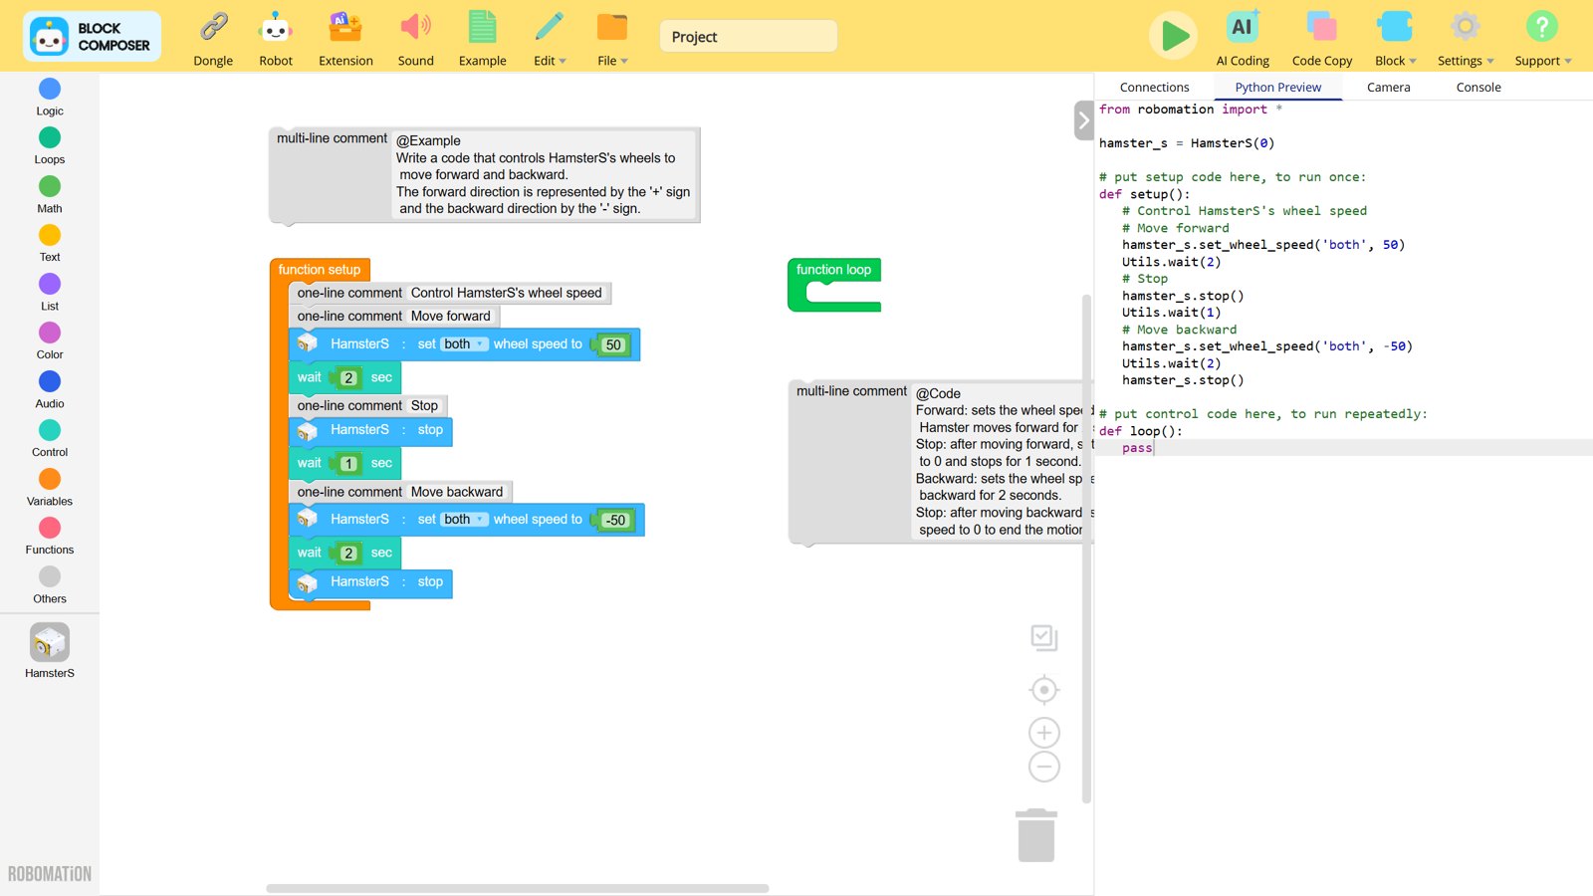Select the Others block category

tap(50, 584)
